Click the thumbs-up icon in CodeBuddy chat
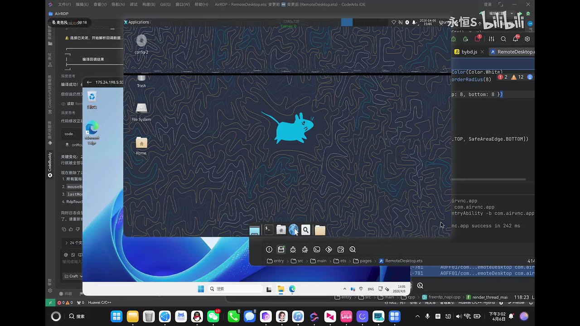 point(72,230)
